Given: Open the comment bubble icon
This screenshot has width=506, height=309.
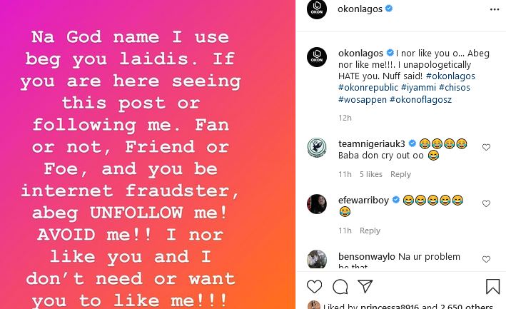Looking at the screenshot, I should click(x=340, y=287).
